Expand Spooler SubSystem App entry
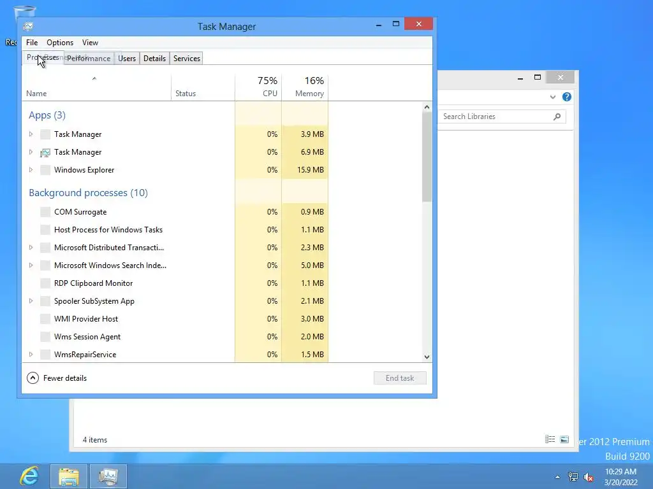Image resolution: width=653 pixels, height=489 pixels. click(x=31, y=301)
